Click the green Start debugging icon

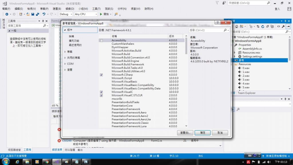(101, 14)
